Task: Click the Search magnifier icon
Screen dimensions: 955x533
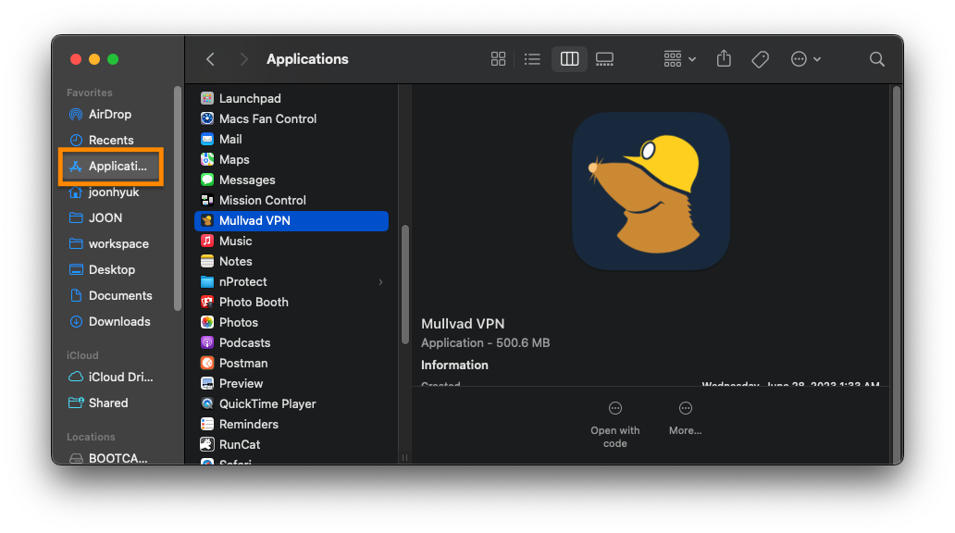Action: (x=876, y=59)
